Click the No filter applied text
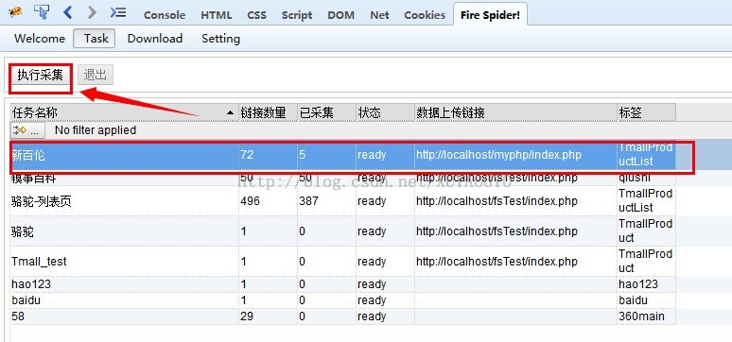The image size is (732, 342). tap(96, 130)
